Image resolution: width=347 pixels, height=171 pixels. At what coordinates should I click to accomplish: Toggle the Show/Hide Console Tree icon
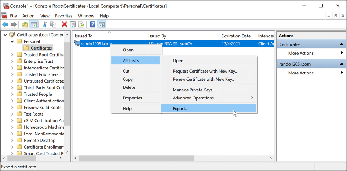pyautogui.click(x=33, y=25)
